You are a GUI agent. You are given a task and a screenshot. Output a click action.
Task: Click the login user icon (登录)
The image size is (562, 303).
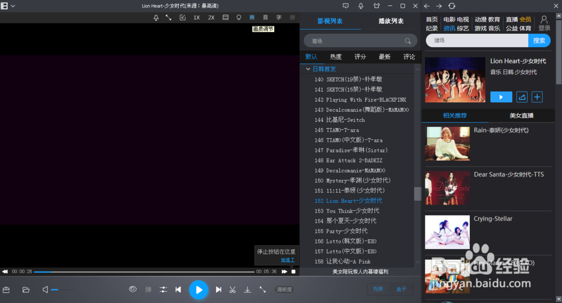pyautogui.click(x=544, y=23)
